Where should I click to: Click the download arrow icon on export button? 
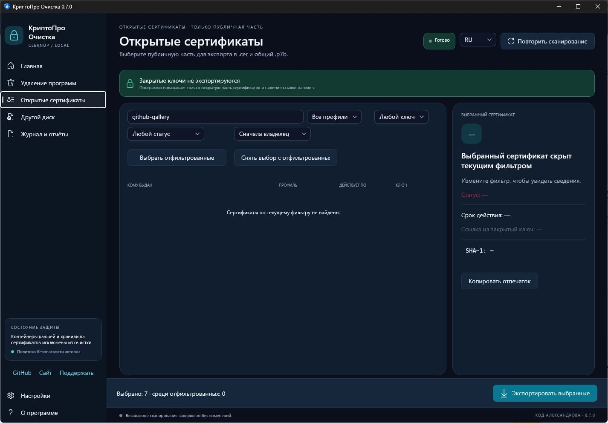[x=504, y=393]
